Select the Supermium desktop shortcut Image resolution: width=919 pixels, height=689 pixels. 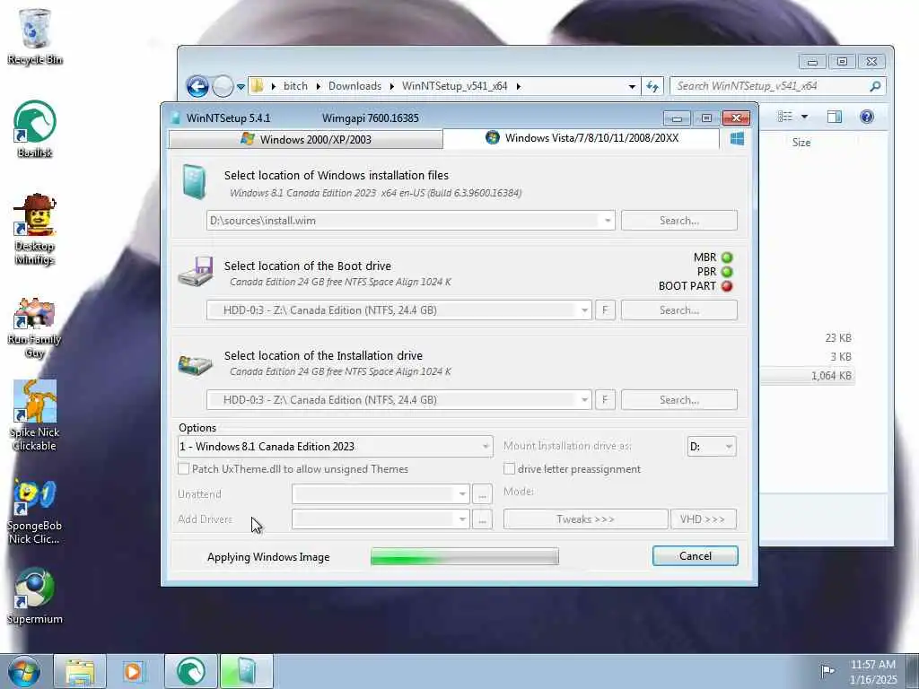[x=35, y=596]
